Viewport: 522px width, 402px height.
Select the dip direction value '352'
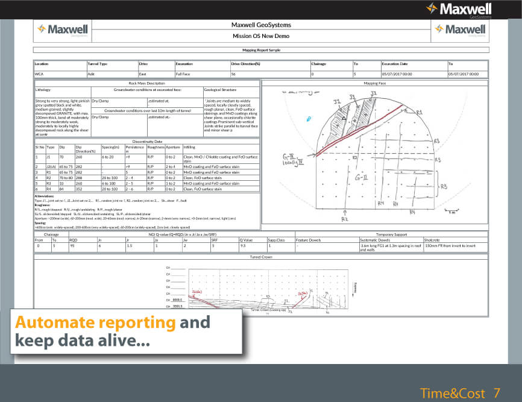[88, 189]
